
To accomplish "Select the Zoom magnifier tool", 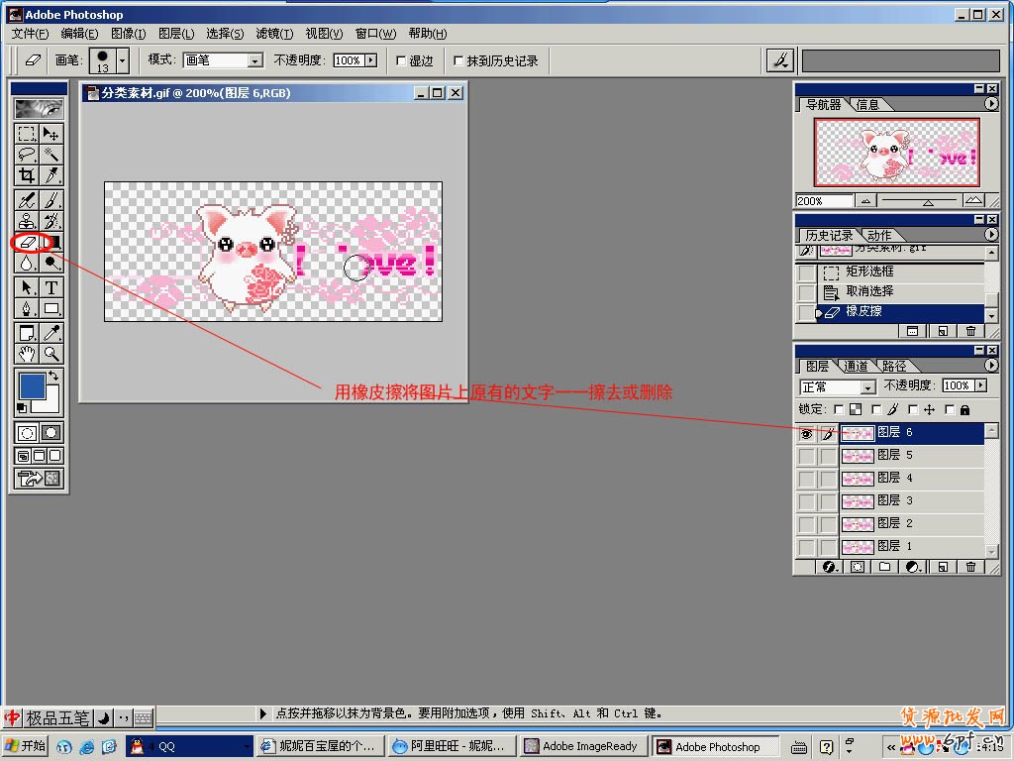I will (x=51, y=354).
